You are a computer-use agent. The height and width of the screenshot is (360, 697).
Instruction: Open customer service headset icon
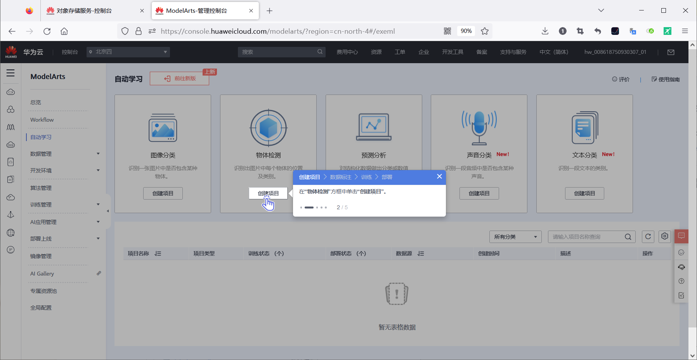pyautogui.click(x=681, y=267)
